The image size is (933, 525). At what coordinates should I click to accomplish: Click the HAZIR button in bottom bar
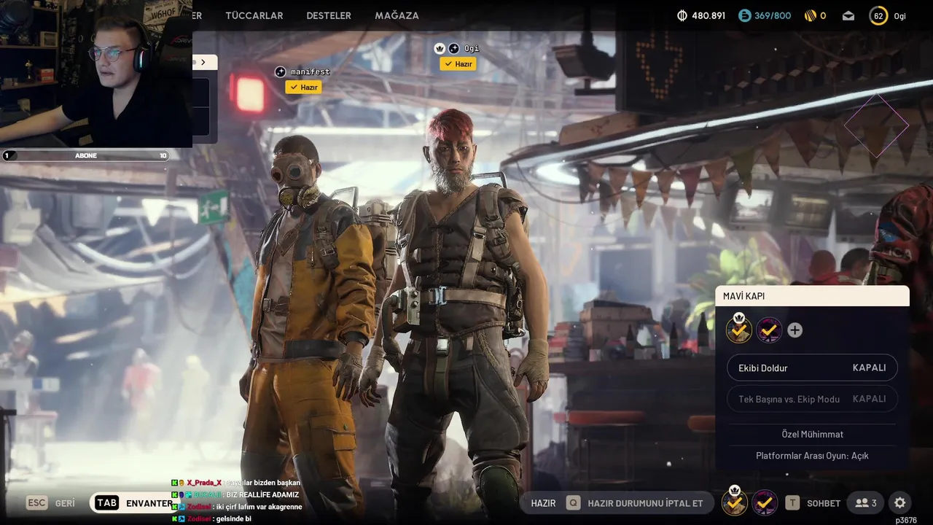tap(544, 503)
